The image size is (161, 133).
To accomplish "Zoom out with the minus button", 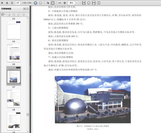I will coord(60,3).
